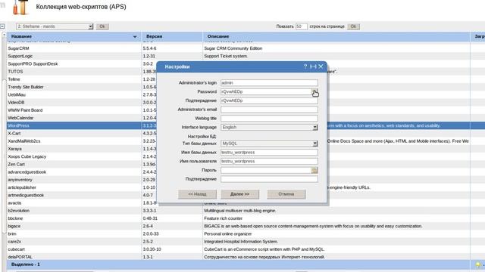This screenshot has height=272, width=485.
Task: Click the Отмена button
Action: tap(286, 194)
